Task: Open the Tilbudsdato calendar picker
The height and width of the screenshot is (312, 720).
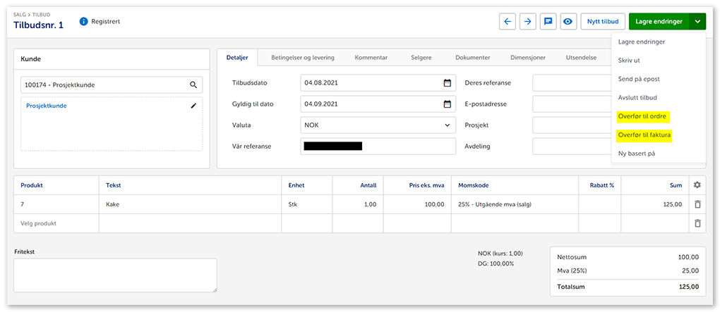Action: (447, 83)
